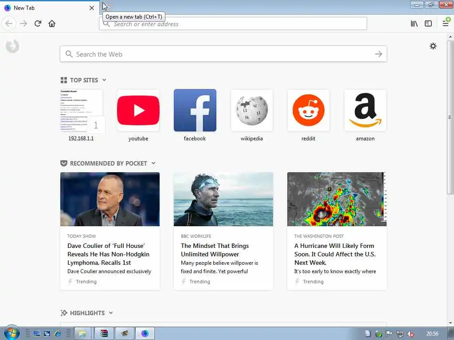
Task: Click the forward navigation arrow
Action: (23, 23)
